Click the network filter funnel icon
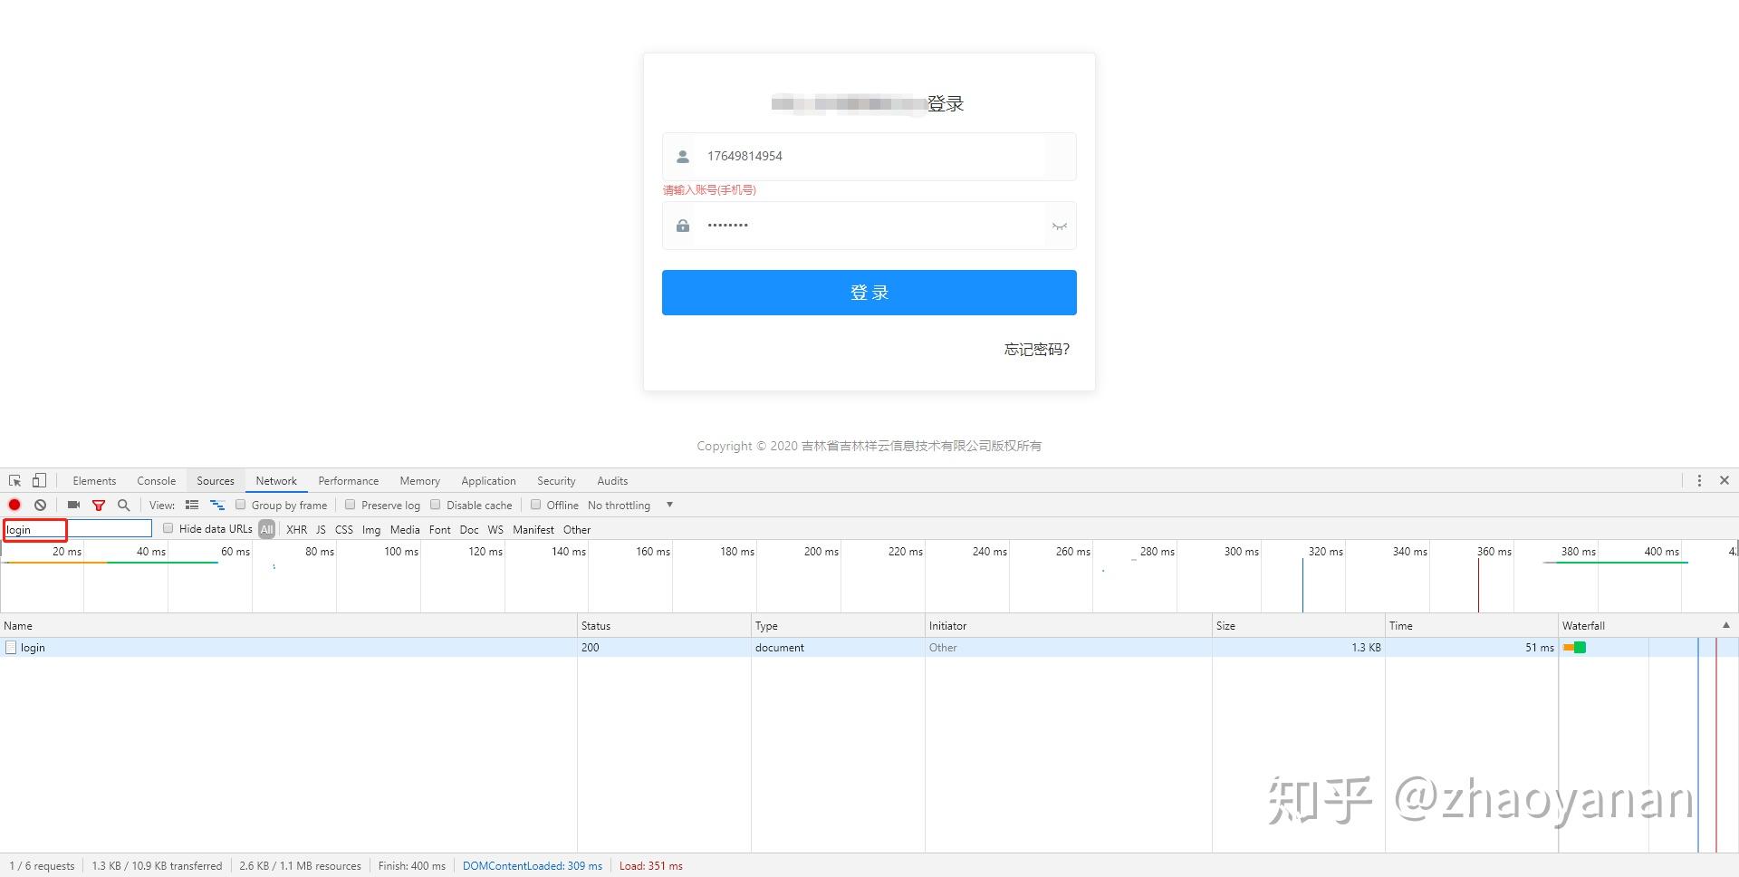This screenshot has width=1739, height=877. coord(99,505)
